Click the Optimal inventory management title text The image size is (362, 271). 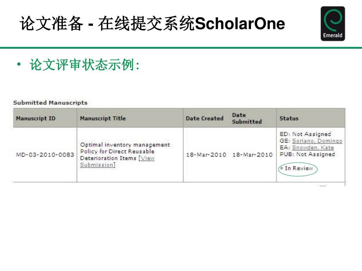point(125,151)
